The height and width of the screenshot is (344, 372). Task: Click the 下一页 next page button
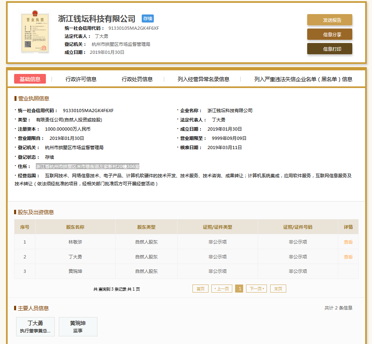coord(256,289)
